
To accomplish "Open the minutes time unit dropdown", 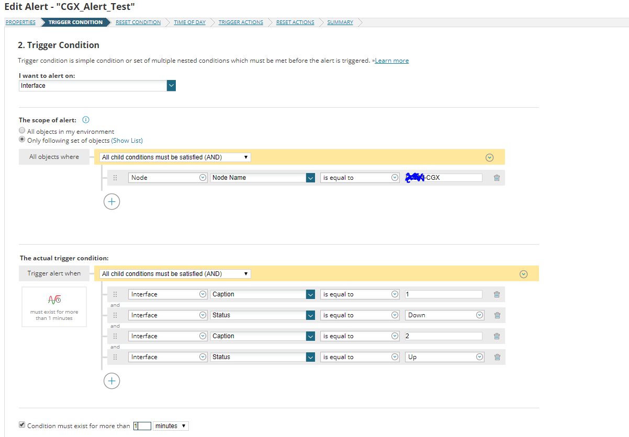I will pyautogui.click(x=171, y=426).
